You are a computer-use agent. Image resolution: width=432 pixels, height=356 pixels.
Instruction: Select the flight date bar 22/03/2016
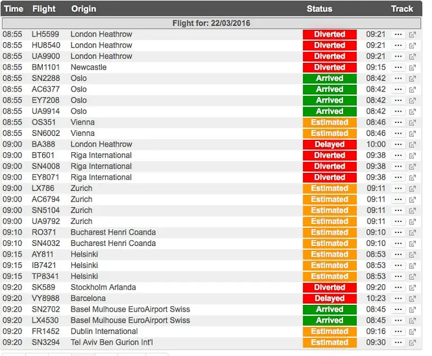[x=211, y=23]
